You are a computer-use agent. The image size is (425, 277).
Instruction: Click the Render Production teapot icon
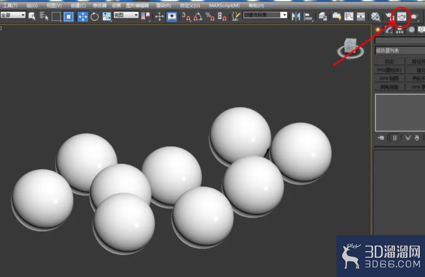(414, 16)
